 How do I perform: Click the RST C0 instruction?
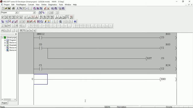point(161,58)
